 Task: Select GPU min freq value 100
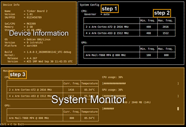coord(148,55)
